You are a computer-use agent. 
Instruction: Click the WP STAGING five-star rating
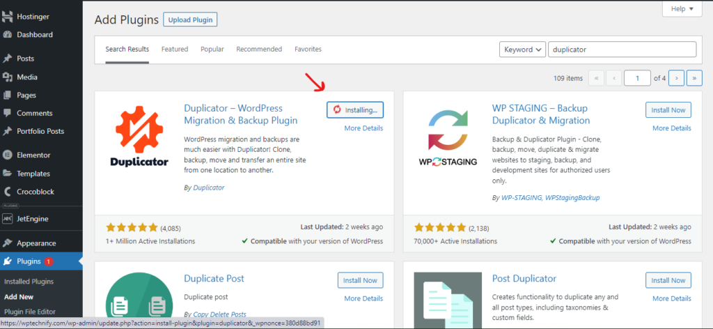point(440,227)
